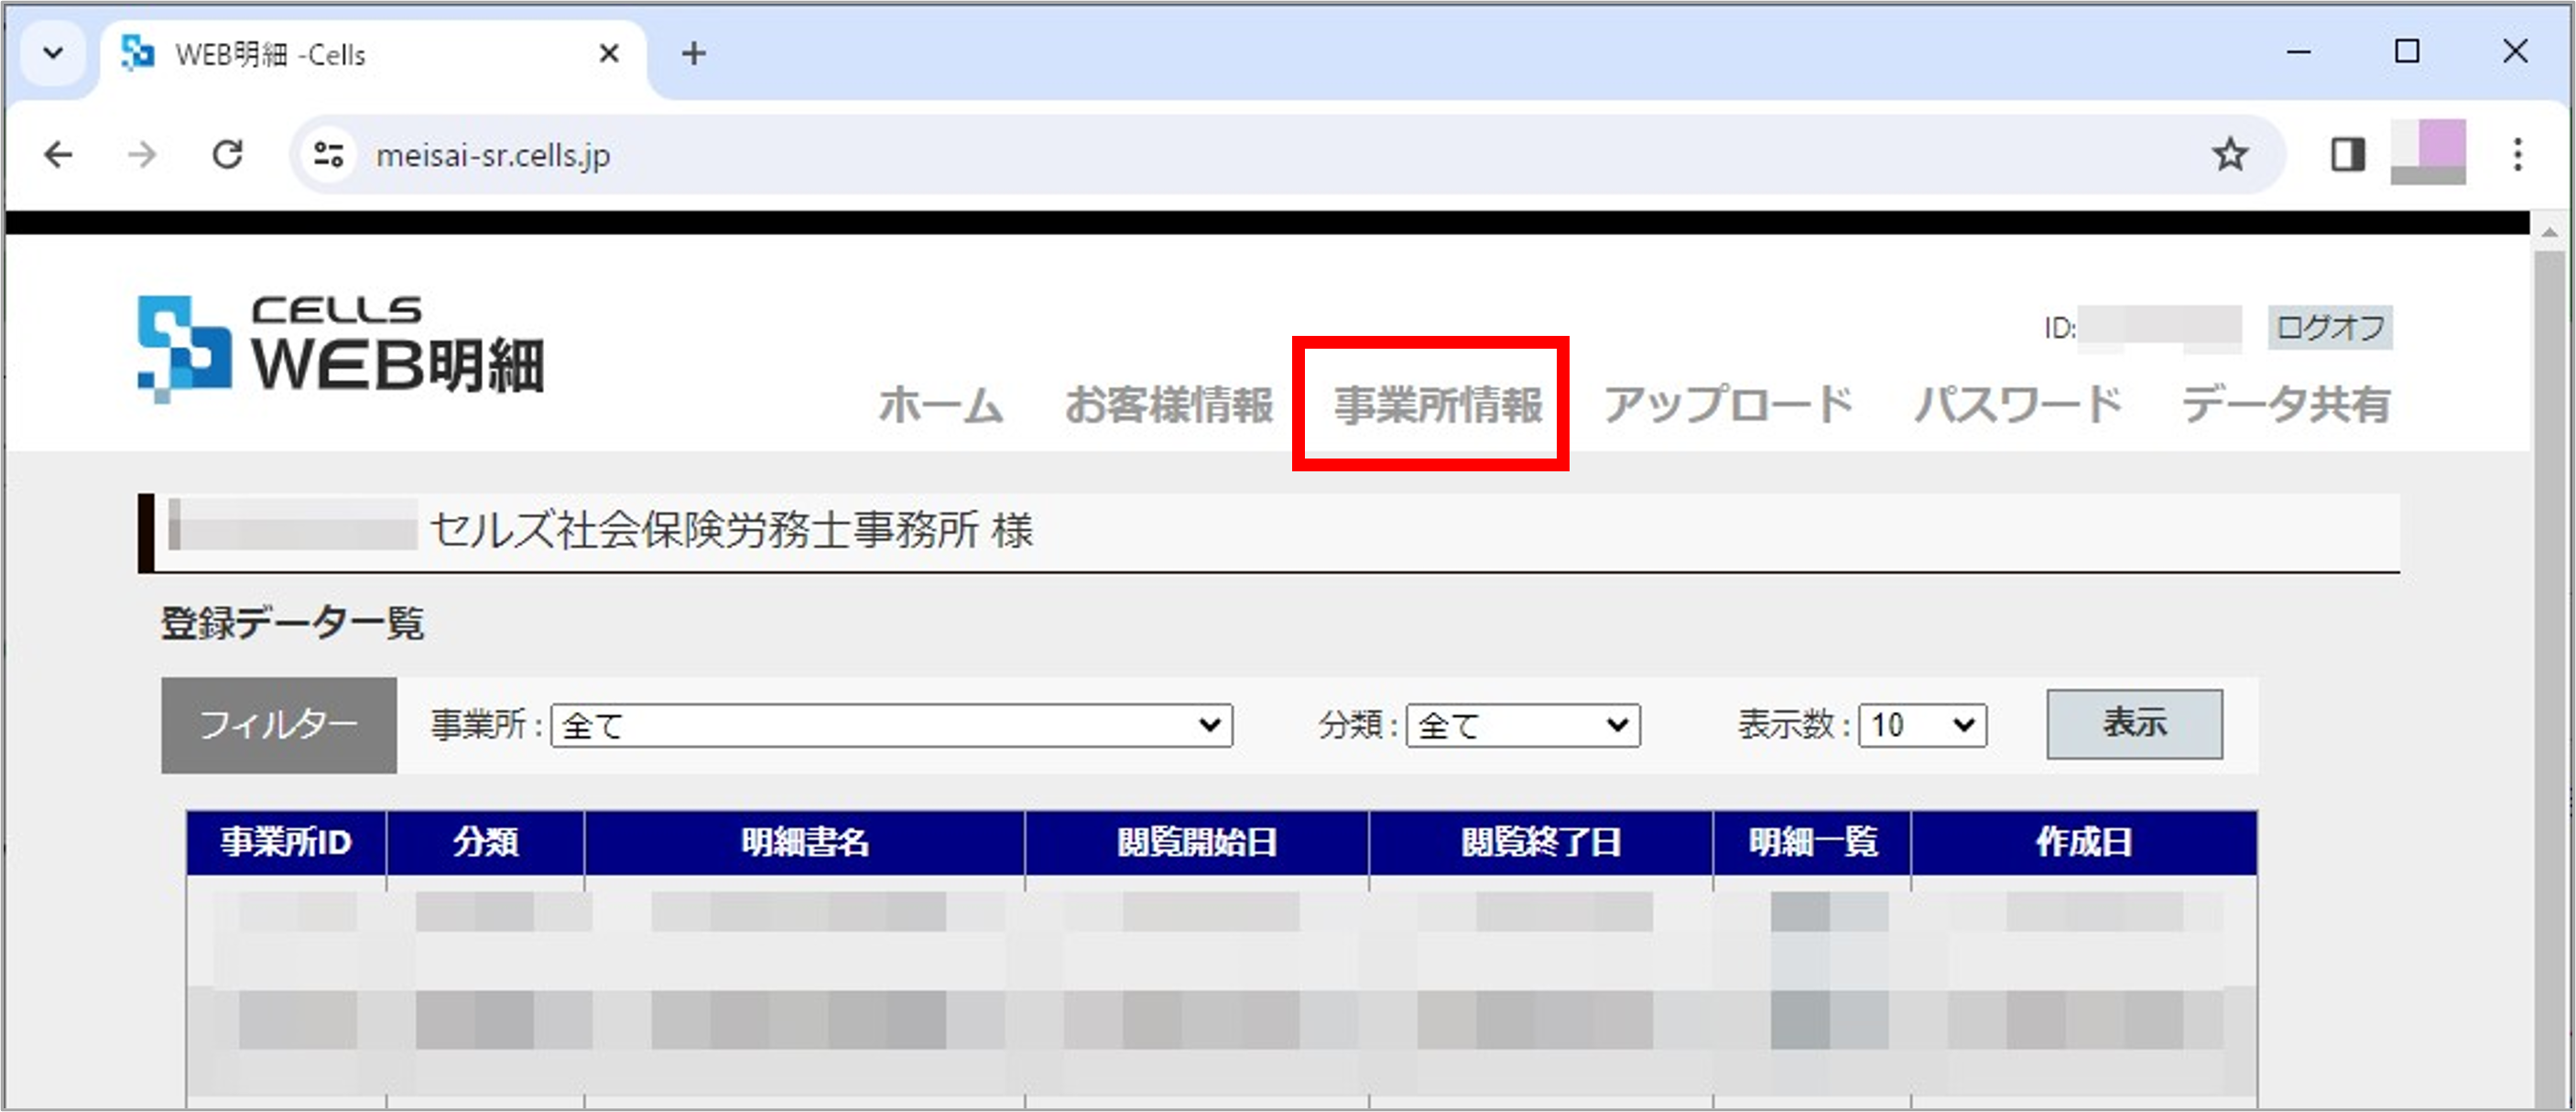
Task: Open Chrome's side panel icon
Action: 2348,154
